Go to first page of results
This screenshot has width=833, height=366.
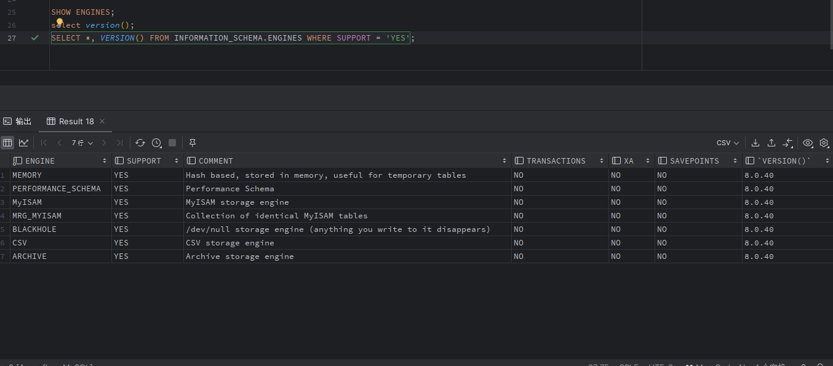point(44,143)
